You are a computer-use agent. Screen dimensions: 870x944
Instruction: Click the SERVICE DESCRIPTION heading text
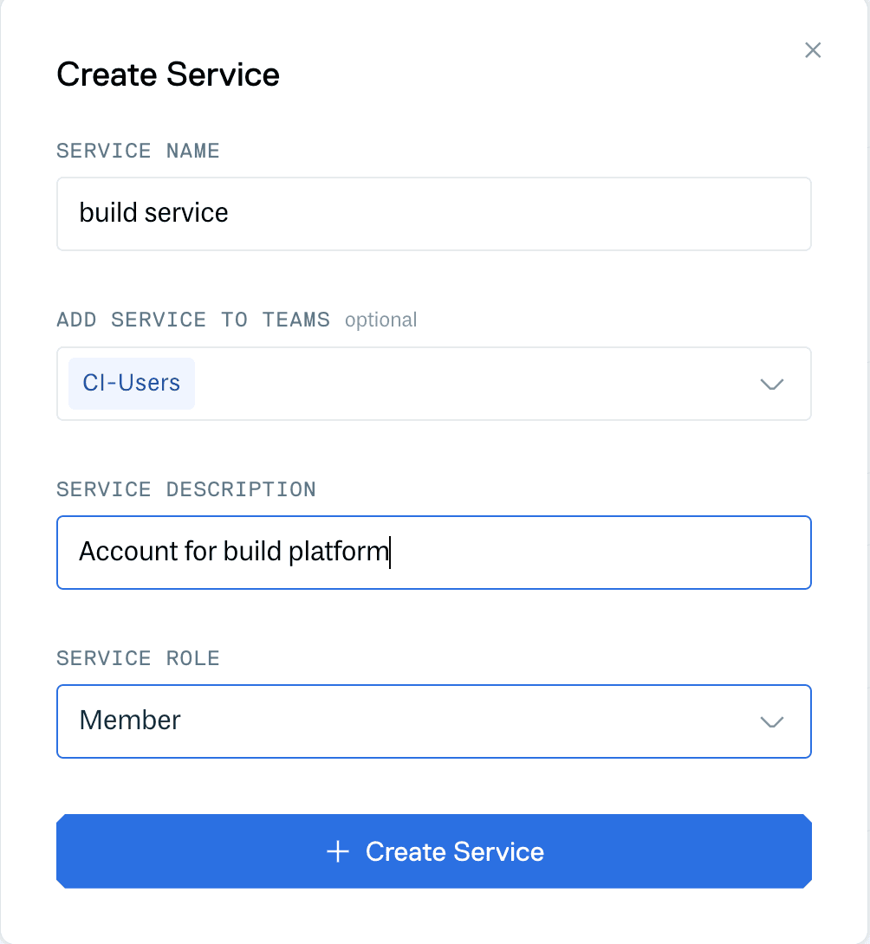185,489
